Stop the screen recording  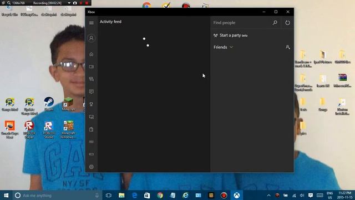coord(87,3)
